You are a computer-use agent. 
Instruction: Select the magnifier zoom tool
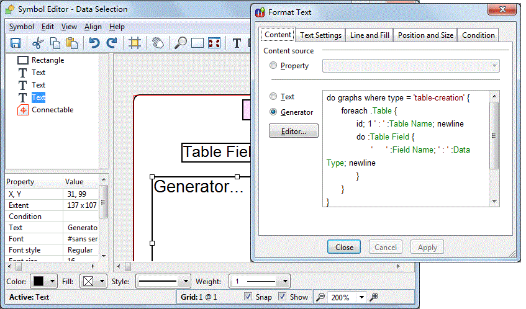click(x=180, y=43)
